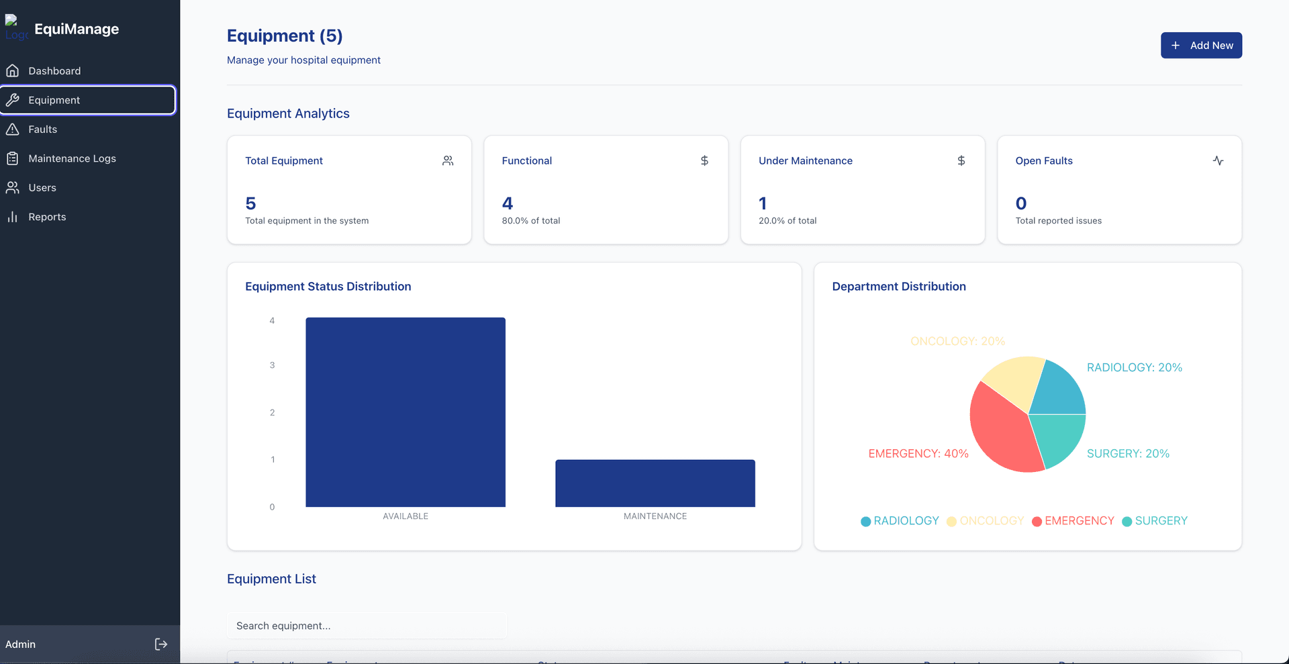Toggle the SURGERY legend entry
The width and height of the screenshot is (1289, 664).
pos(1154,521)
